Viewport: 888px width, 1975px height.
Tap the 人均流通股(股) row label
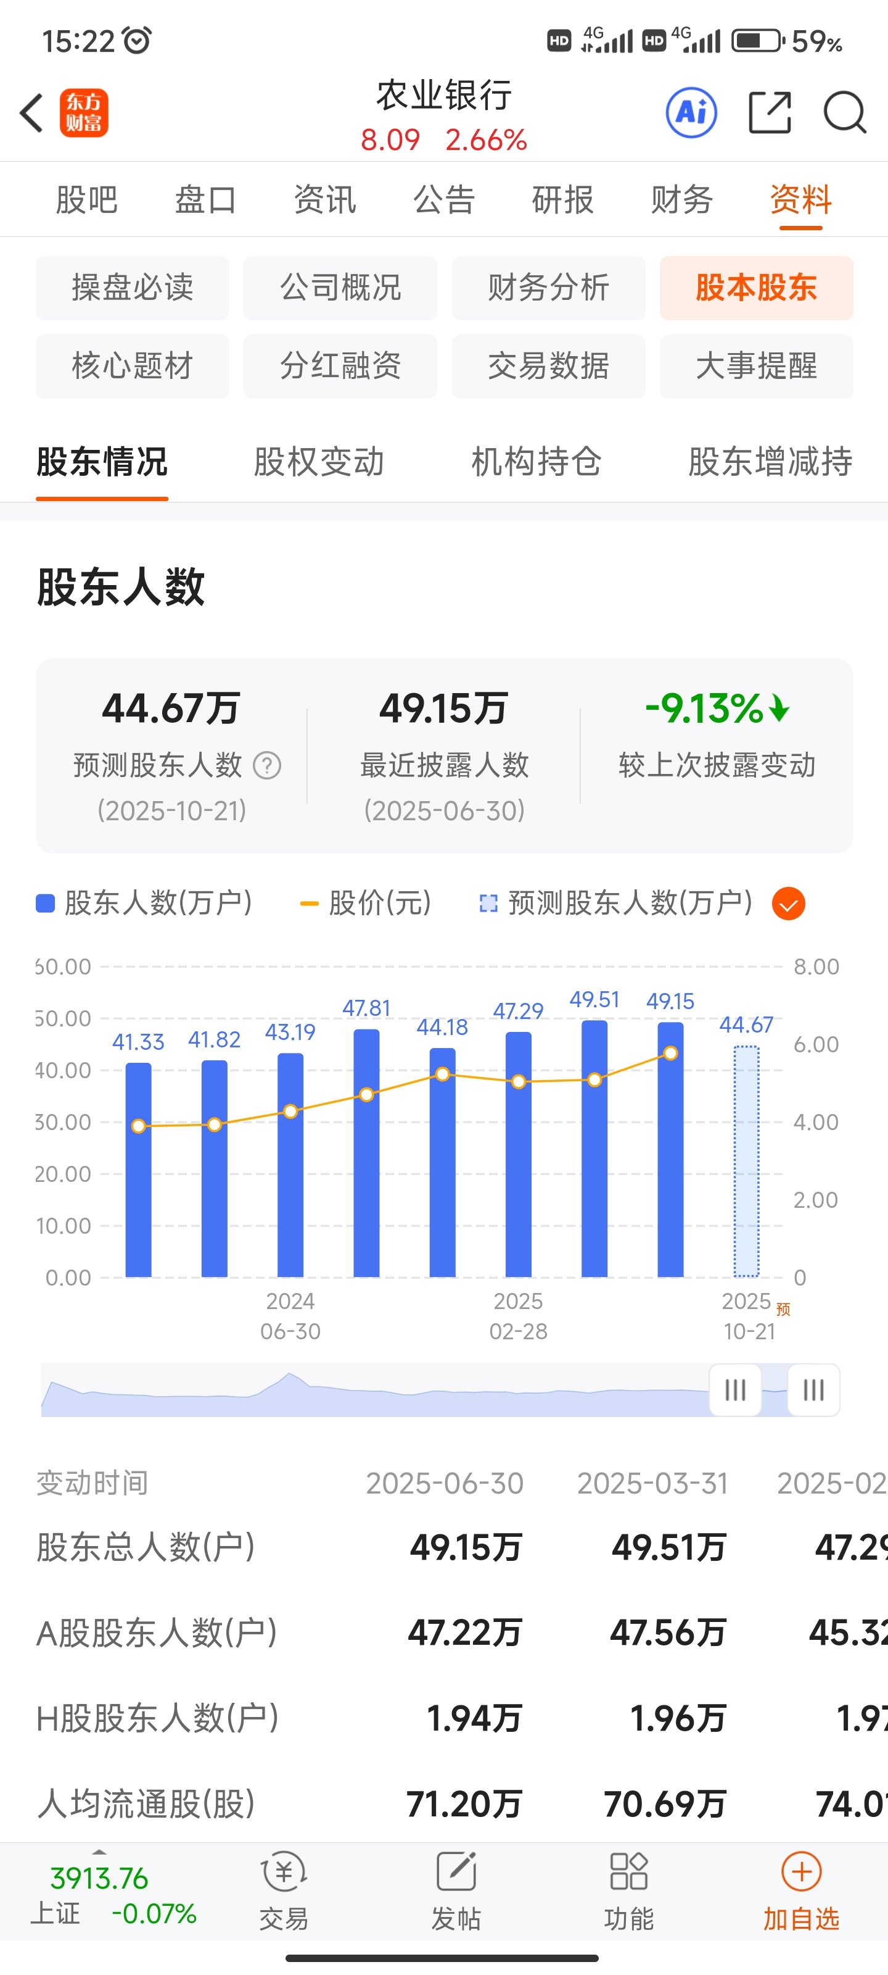pos(146,1803)
